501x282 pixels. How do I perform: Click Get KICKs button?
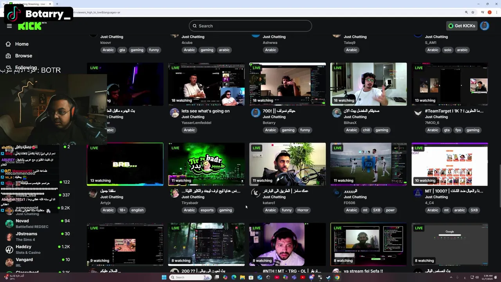[x=462, y=26]
